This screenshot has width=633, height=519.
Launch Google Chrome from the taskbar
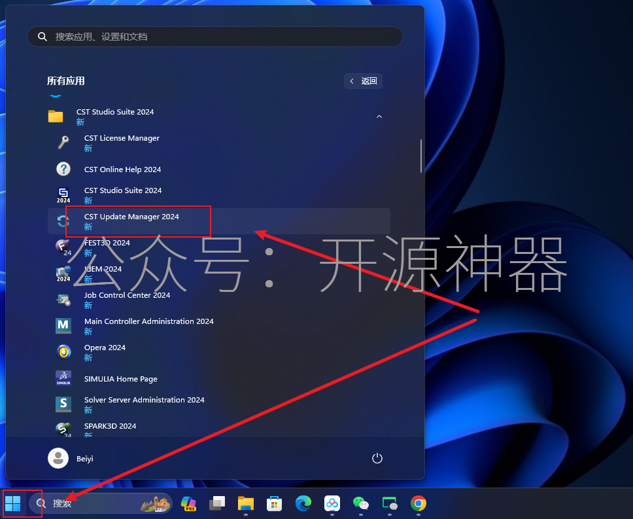[419, 503]
